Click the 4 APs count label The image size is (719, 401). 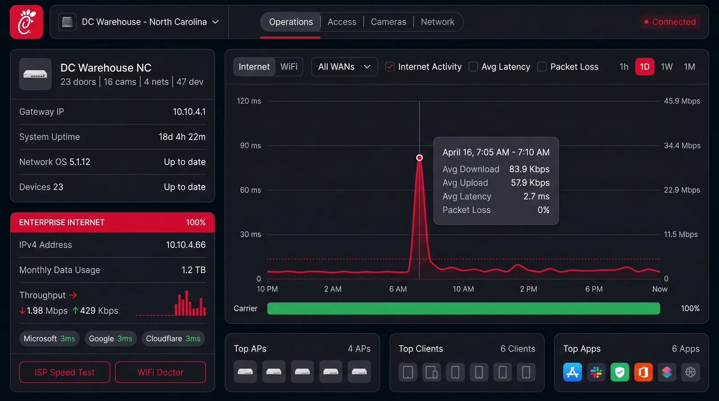coord(359,349)
